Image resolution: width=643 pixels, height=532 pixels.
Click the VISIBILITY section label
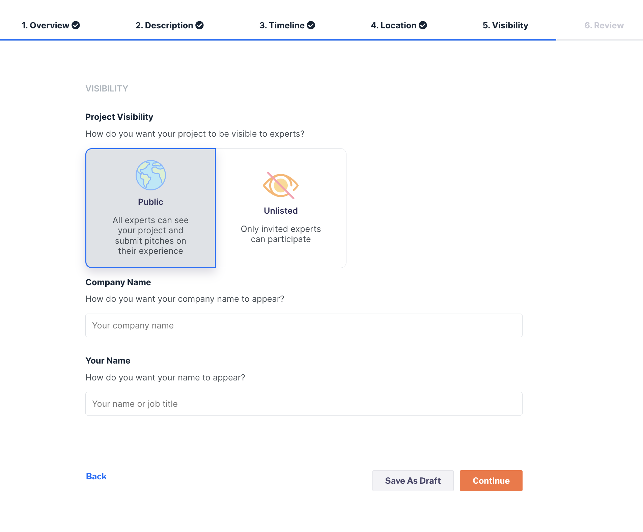tap(107, 88)
